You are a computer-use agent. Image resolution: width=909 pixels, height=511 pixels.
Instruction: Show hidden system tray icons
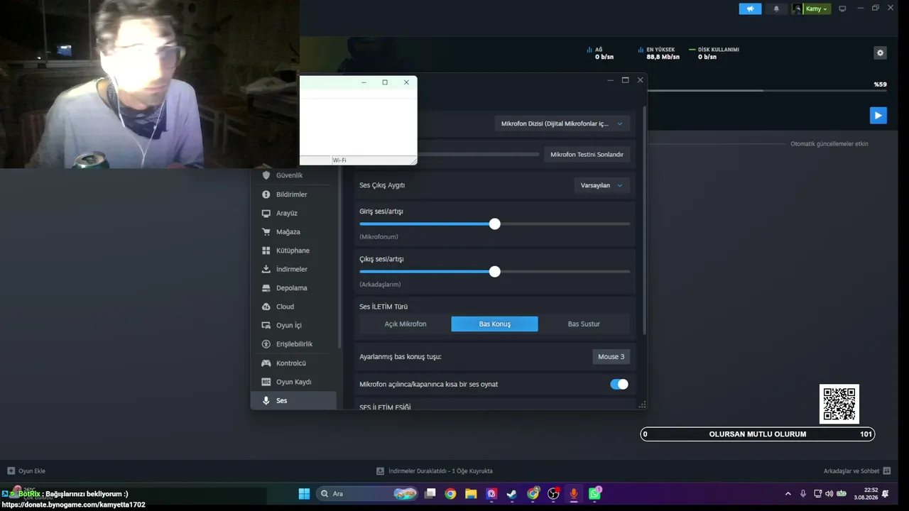click(x=788, y=494)
